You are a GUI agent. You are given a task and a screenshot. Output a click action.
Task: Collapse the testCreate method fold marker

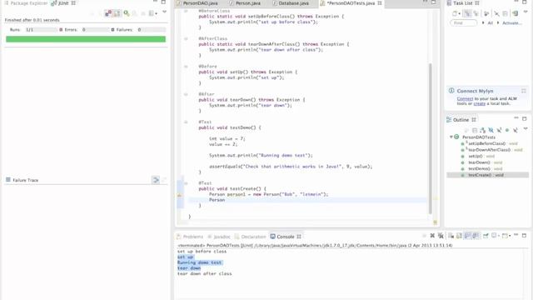coord(186,183)
